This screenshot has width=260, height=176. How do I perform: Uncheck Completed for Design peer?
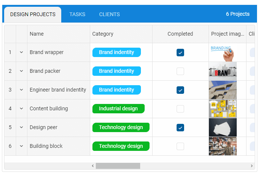[x=180, y=128]
